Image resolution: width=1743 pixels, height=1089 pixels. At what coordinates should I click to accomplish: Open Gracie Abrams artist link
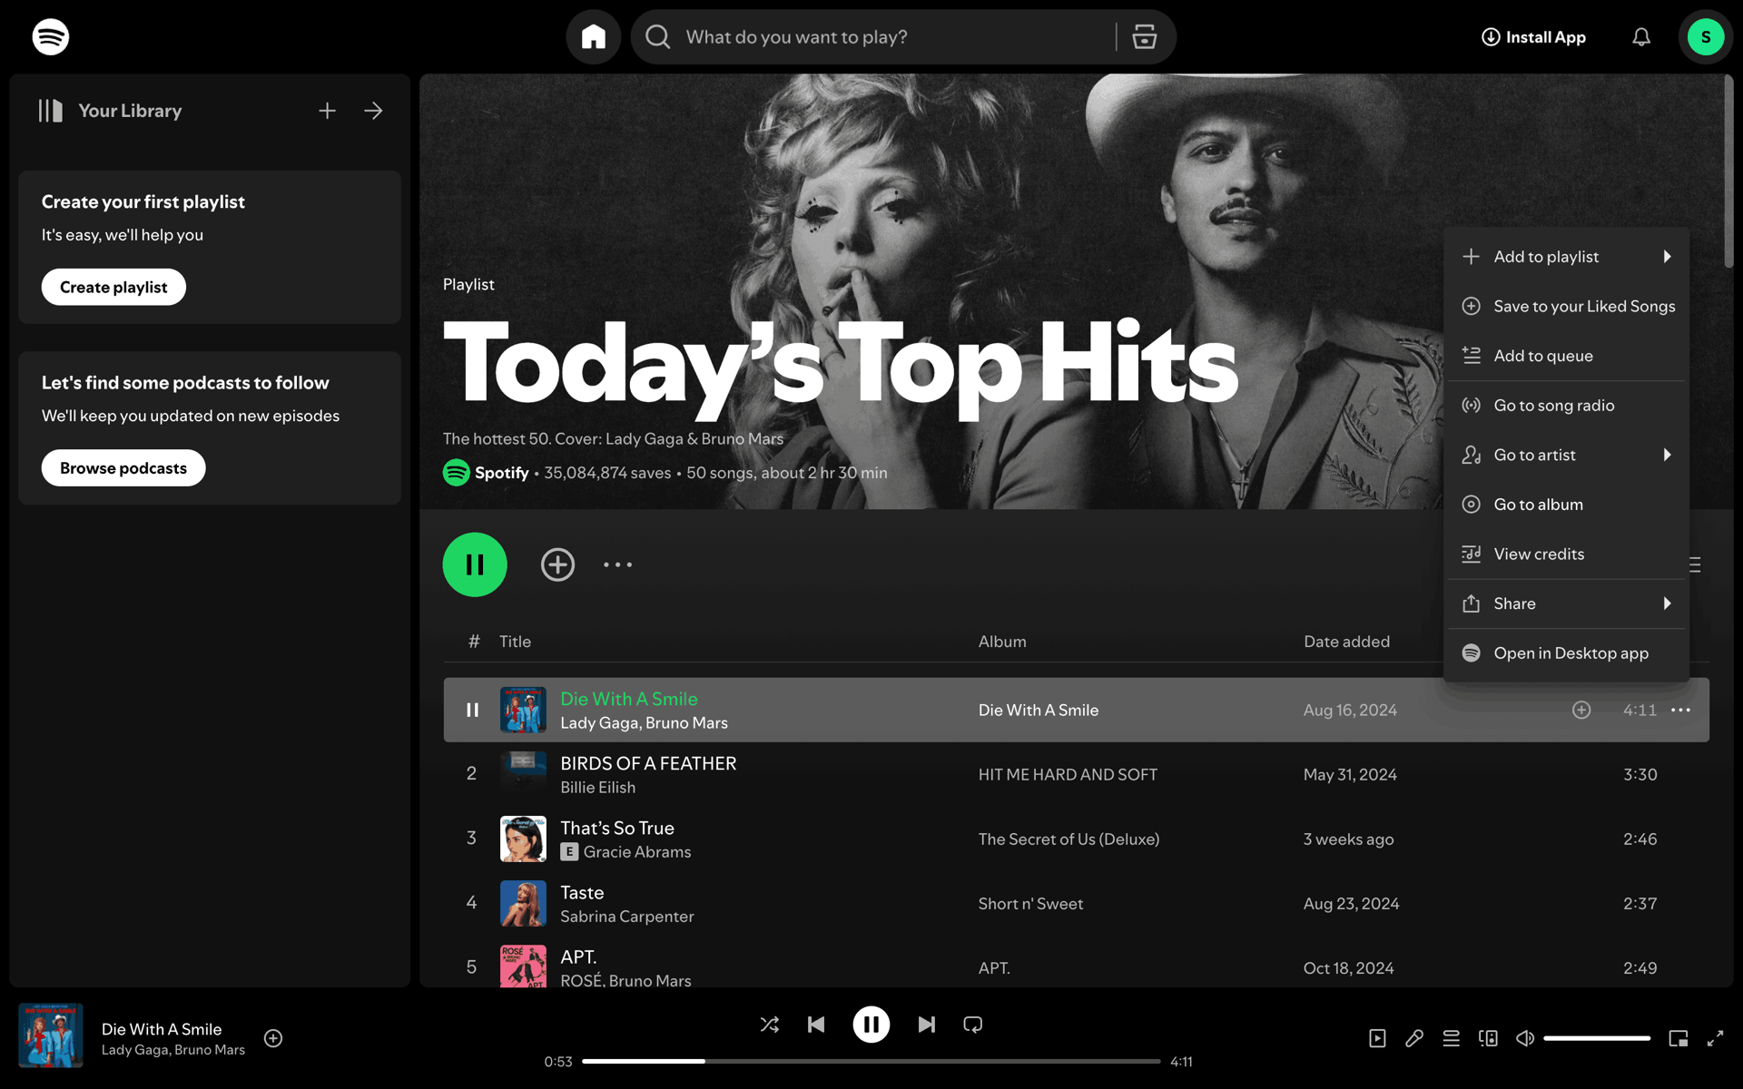coord(637,852)
